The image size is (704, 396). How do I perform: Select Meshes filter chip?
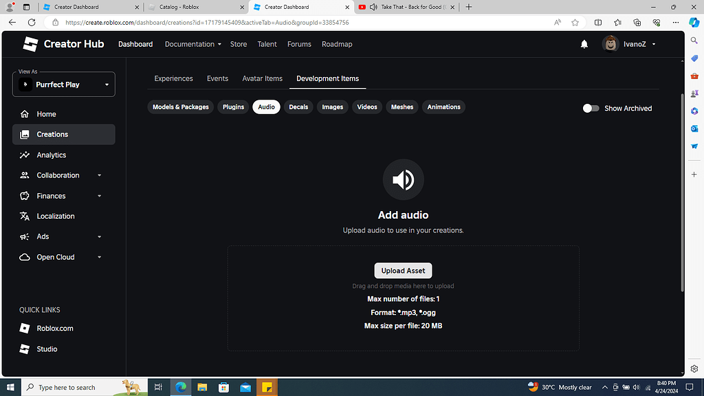tap(401, 107)
